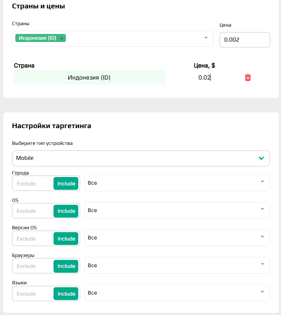Click the Индонезия (ID) country row cell
The height and width of the screenshot is (315, 281).
coord(89,77)
